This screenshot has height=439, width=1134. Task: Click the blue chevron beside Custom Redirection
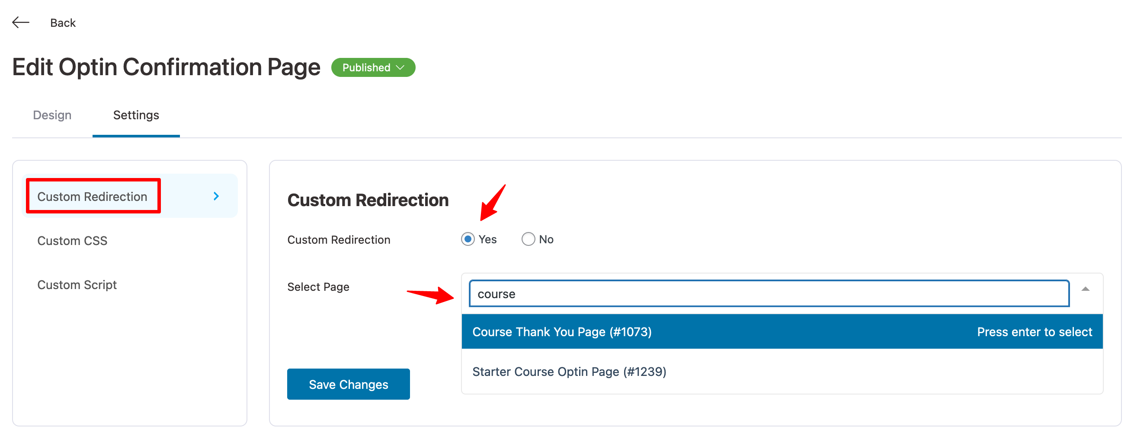216,196
